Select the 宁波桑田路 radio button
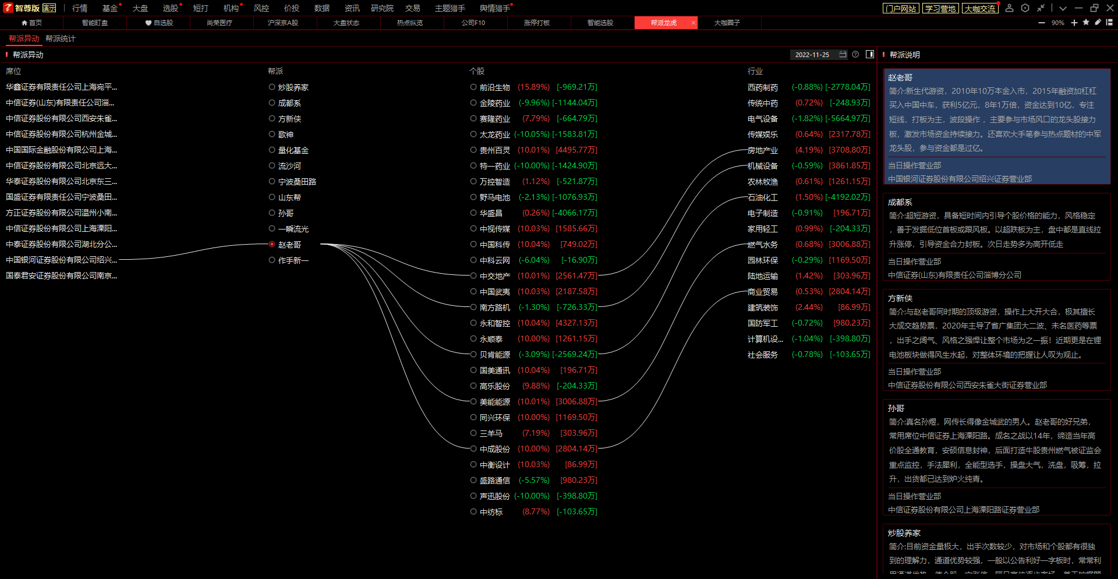Screen dimensions: 1118x579 tap(272, 181)
